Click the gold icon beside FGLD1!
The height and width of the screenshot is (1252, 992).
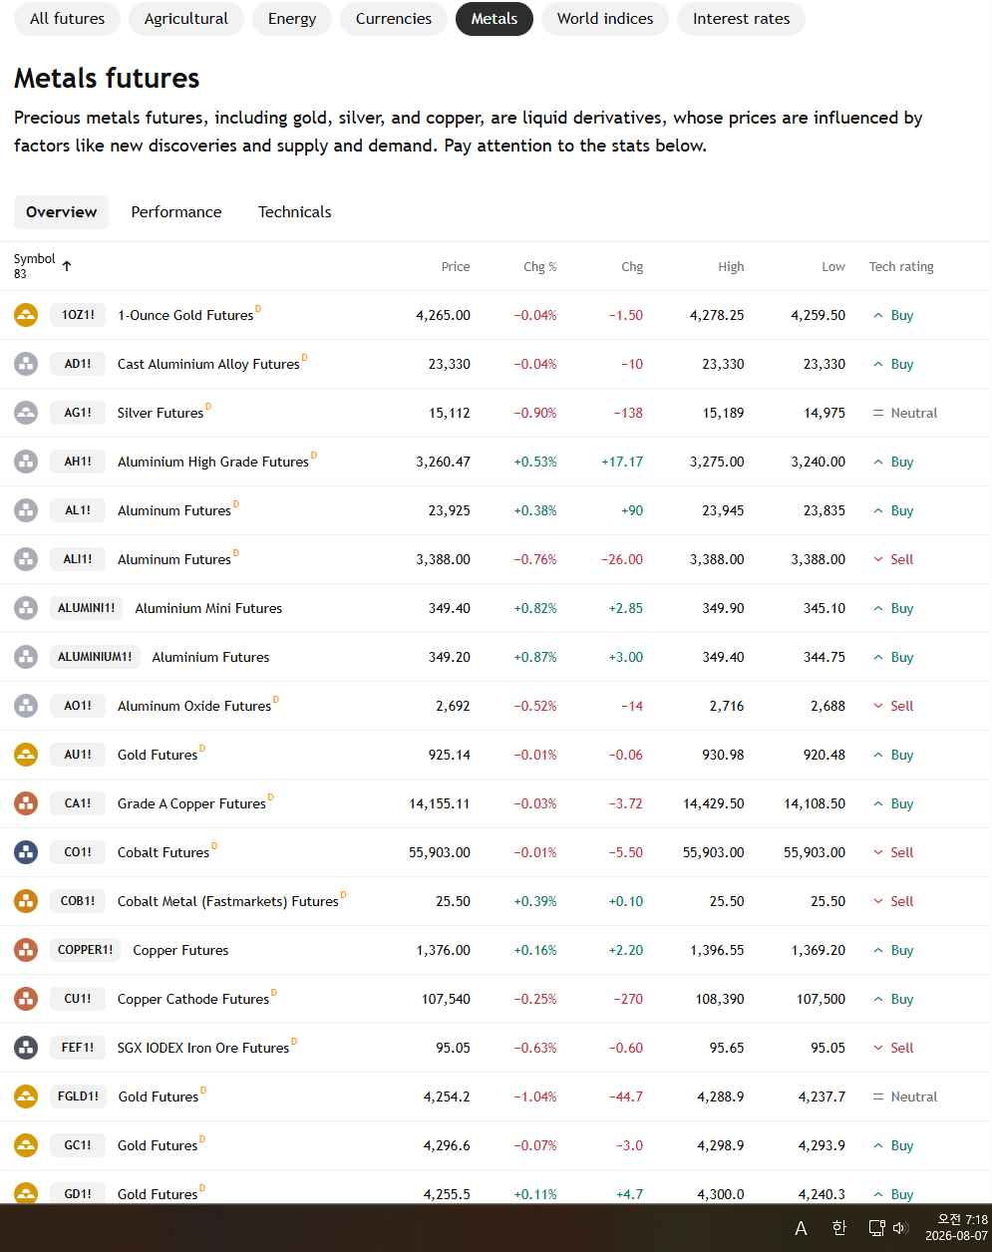pyautogui.click(x=26, y=1096)
